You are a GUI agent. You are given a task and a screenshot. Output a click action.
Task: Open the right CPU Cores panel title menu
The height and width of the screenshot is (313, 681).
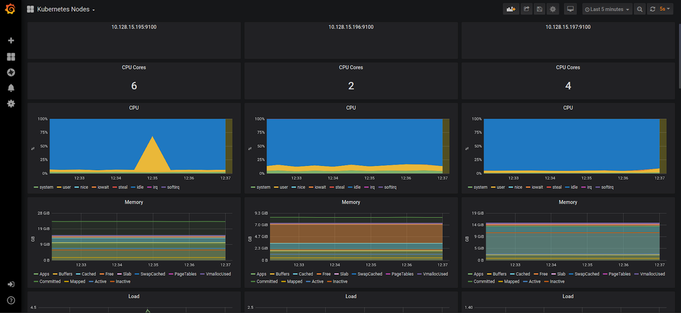pyautogui.click(x=568, y=67)
